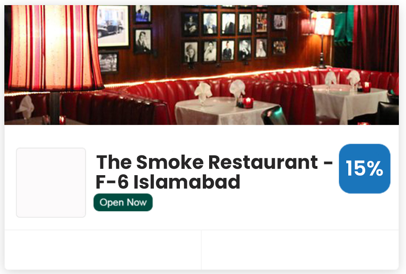Click the black chair back at the foreground table
Screen dimensions: 406x274
click(274, 116)
